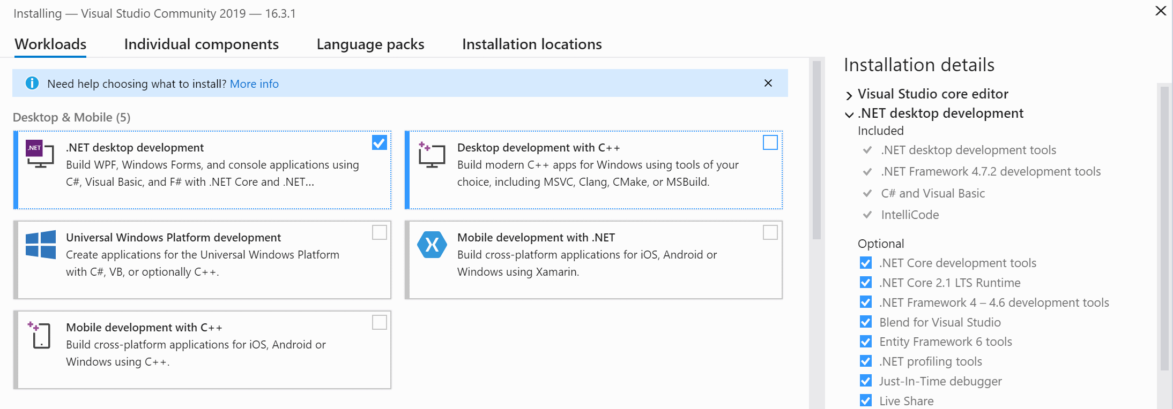Collapse the .NET desktop development details
1173x409 pixels.
point(849,115)
